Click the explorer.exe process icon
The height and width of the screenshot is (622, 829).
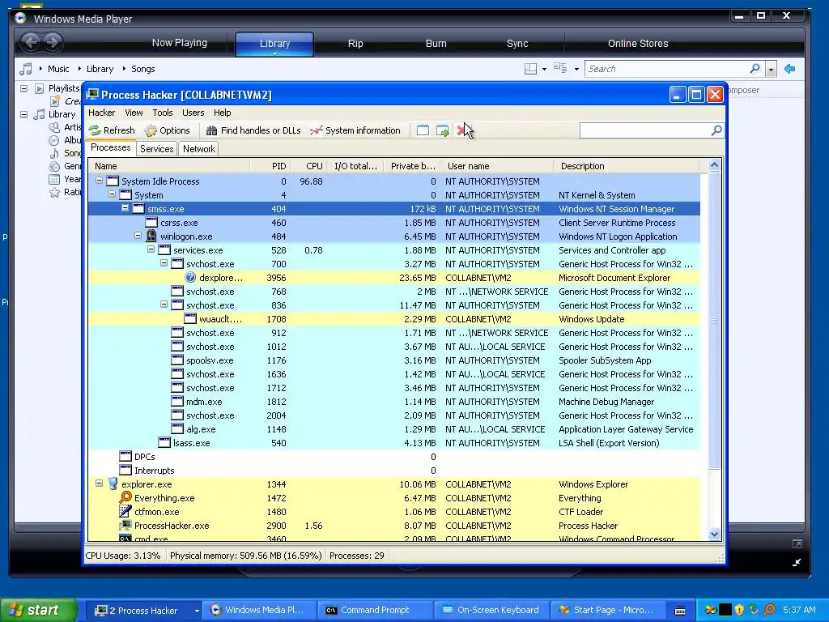113,484
